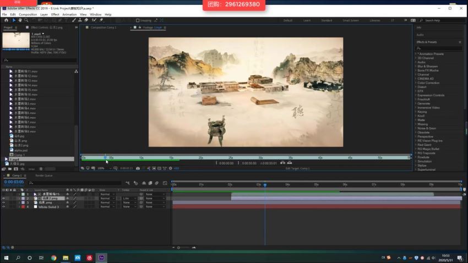Select the Roto Brush tool
The width and height of the screenshot is (468, 263).
[x=94, y=20]
